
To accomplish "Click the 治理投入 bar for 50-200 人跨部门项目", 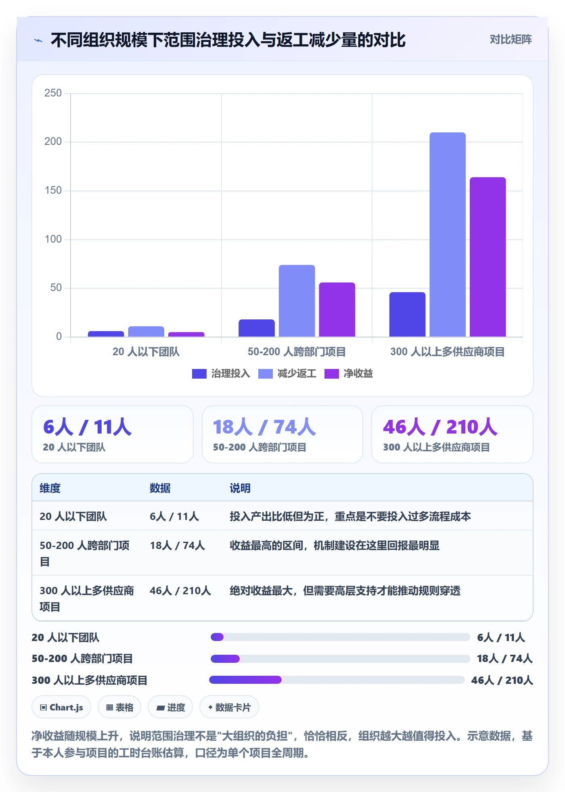I will (257, 328).
